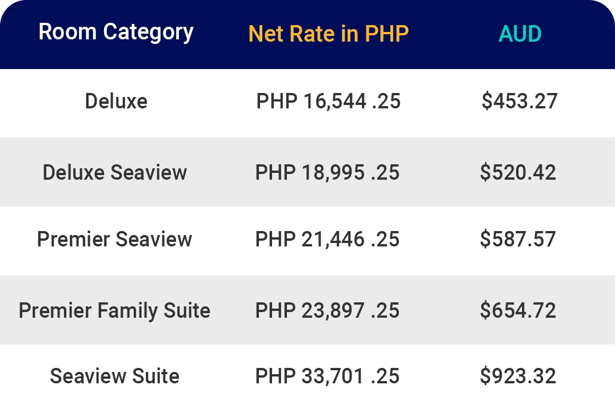Click the $453.27 AUD price

(x=520, y=101)
